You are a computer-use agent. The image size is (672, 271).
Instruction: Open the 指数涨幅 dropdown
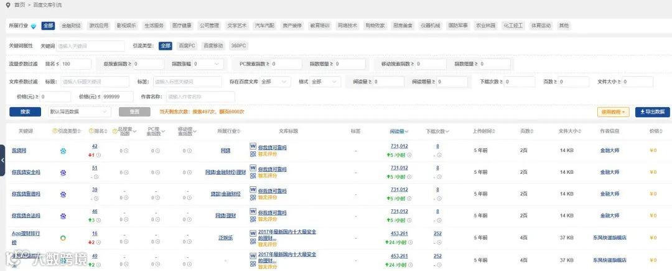coord(207,64)
